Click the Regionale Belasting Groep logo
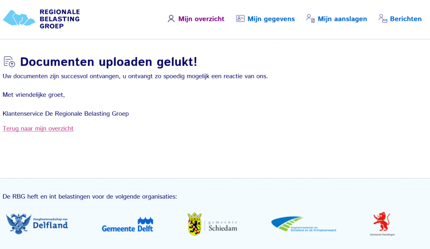The image size is (430, 249). pyautogui.click(x=42, y=18)
